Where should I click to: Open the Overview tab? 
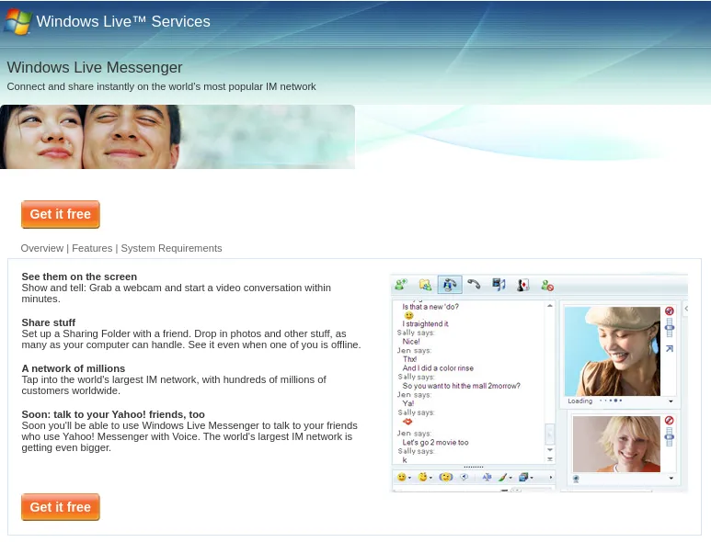(x=42, y=248)
